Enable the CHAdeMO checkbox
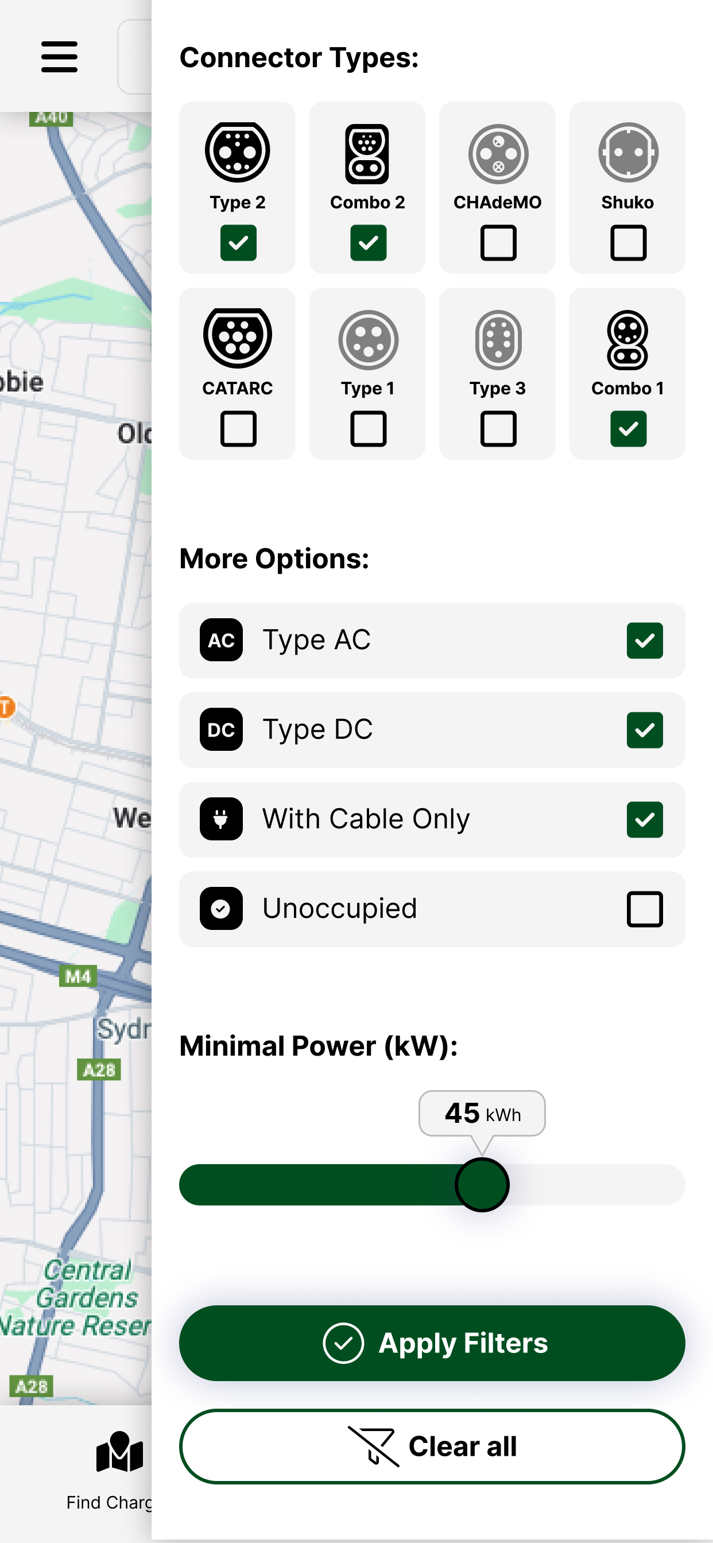The image size is (713, 1543). tap(498, 243)
